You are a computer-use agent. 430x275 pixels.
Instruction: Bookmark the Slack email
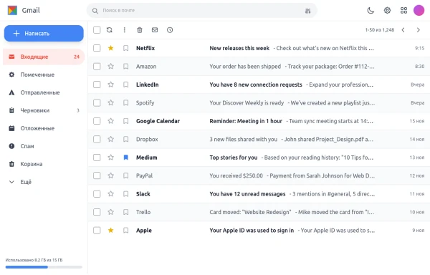[126, 194]
